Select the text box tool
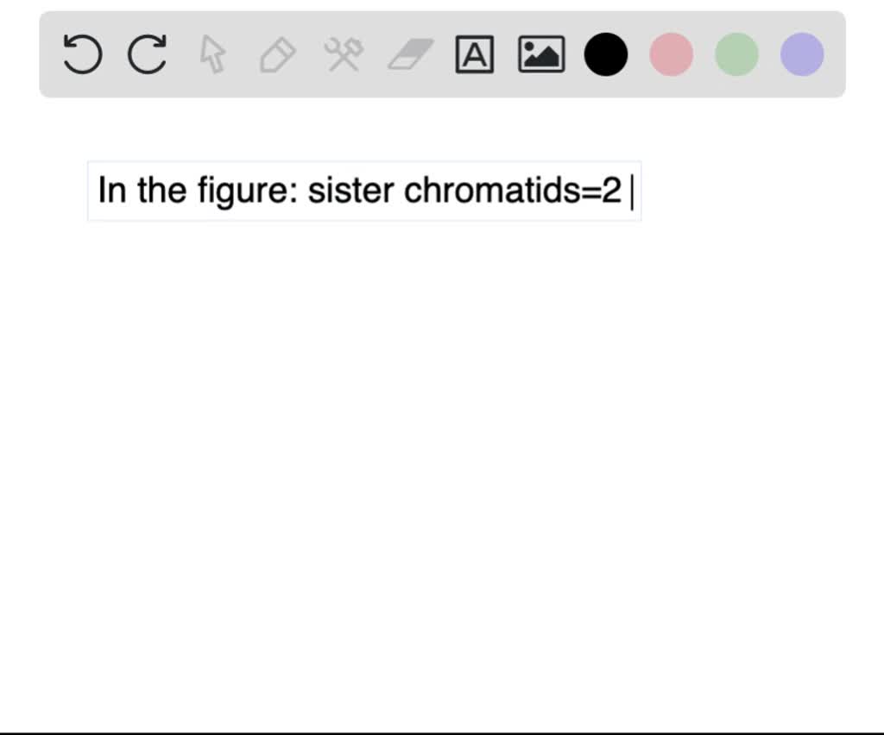The height and width of the screenshot is (735, 884). [x=474, y=54]
